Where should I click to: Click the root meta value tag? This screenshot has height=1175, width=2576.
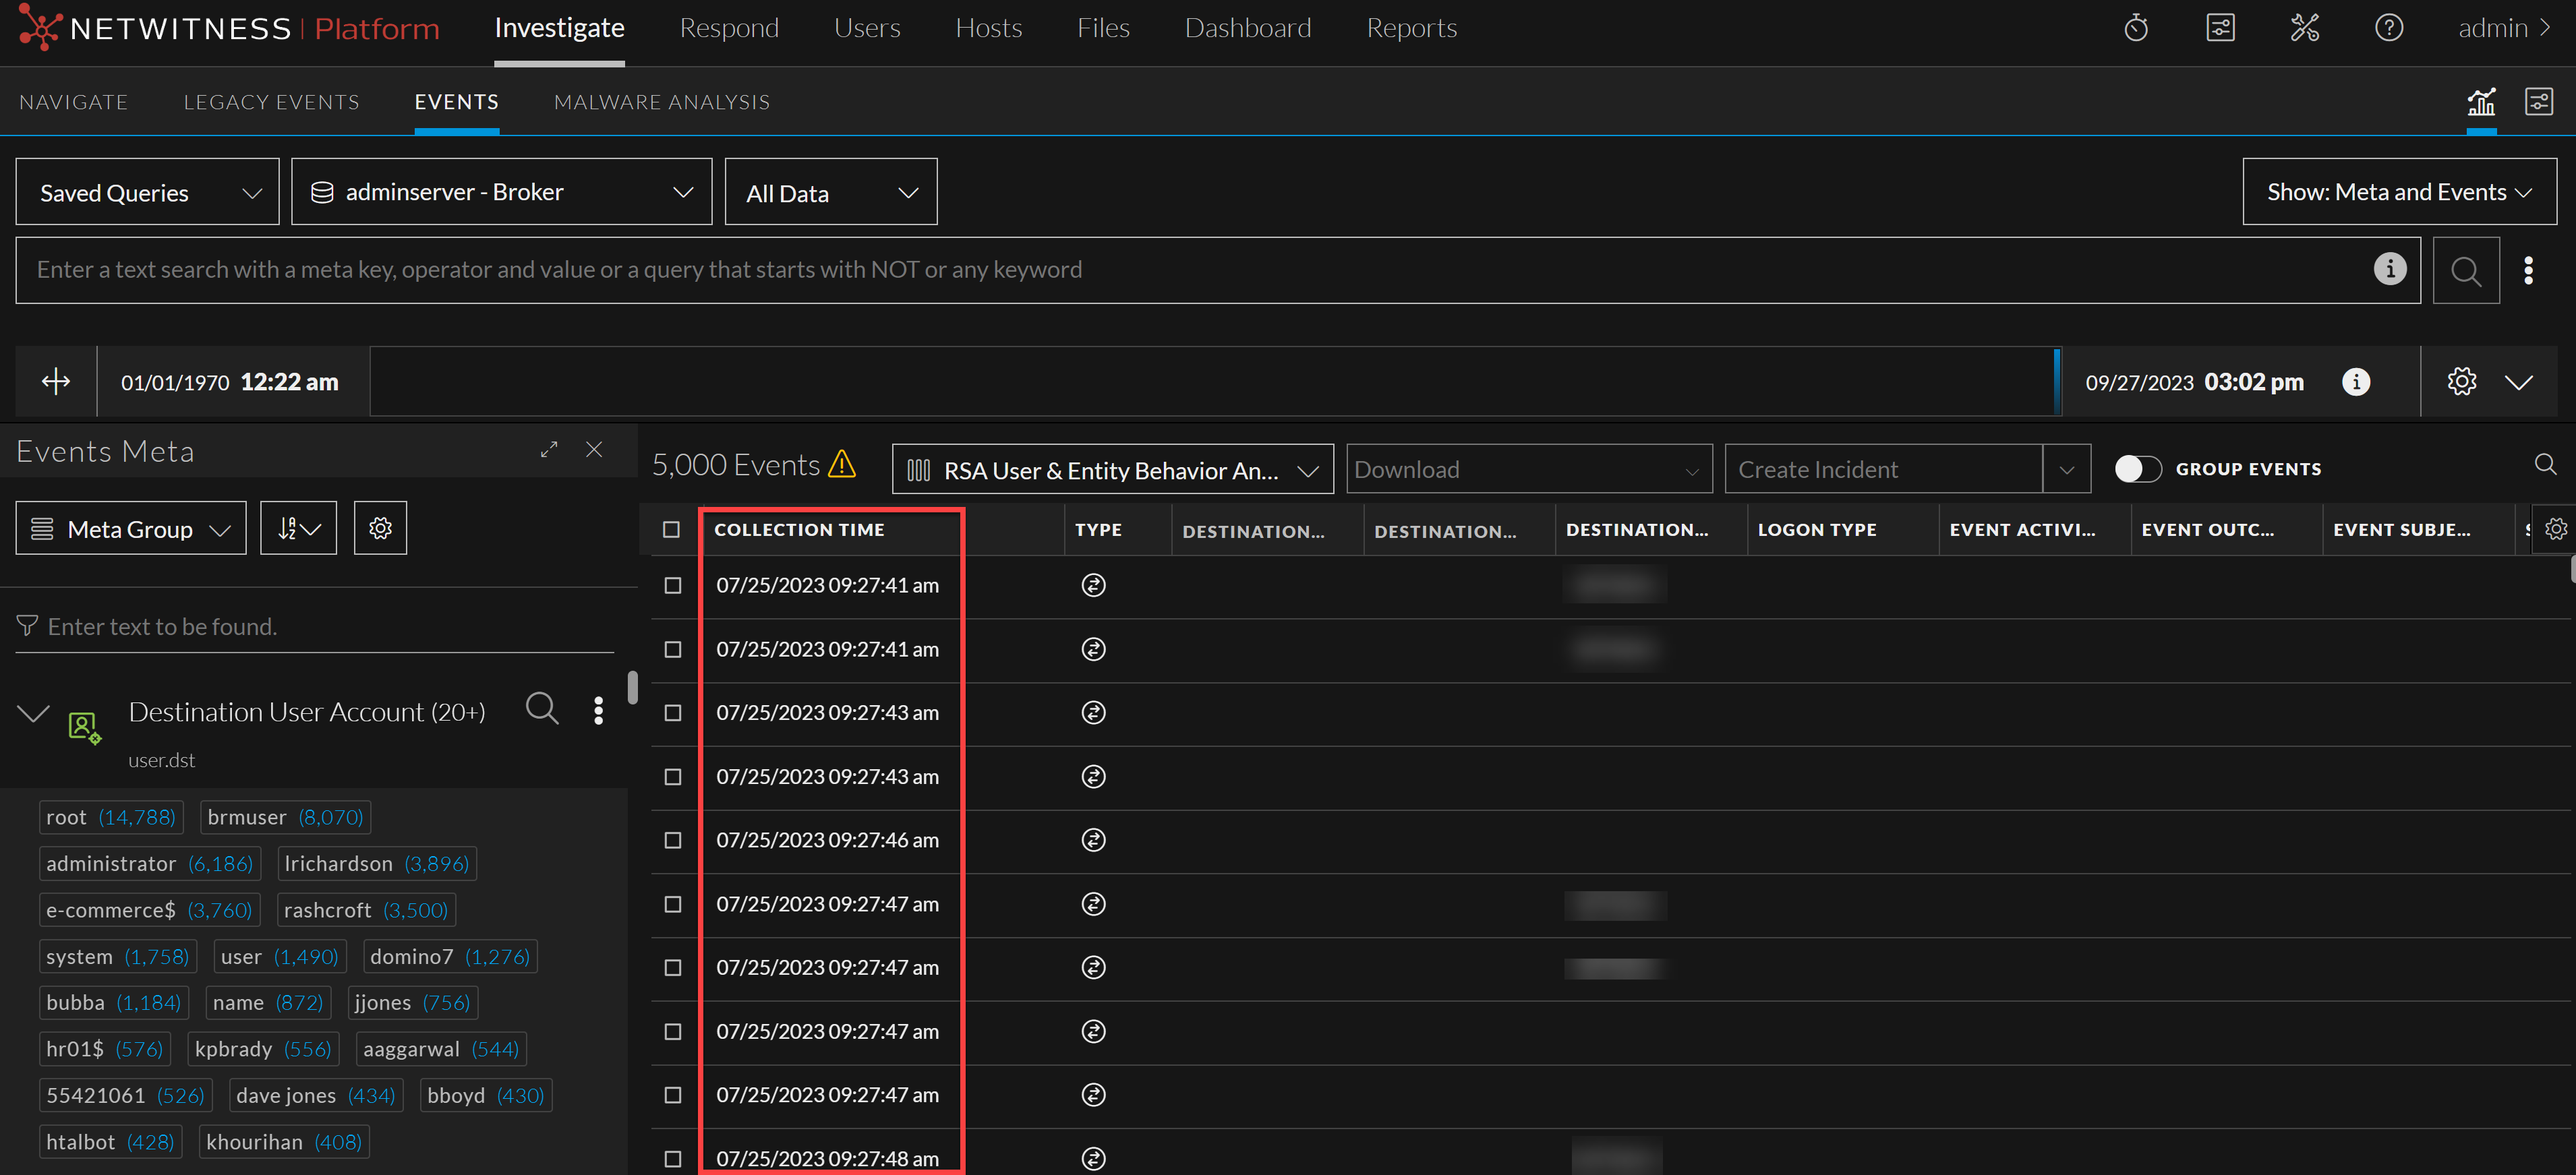click(111, 817)
